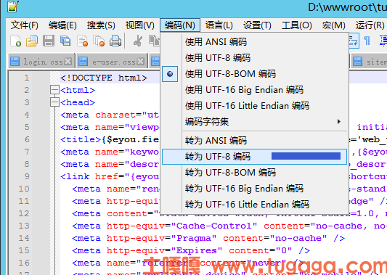Viewport: 387px width, 275px height.
Task: Click the Close All files toolbar icon
Action: (x=99, y=41)
